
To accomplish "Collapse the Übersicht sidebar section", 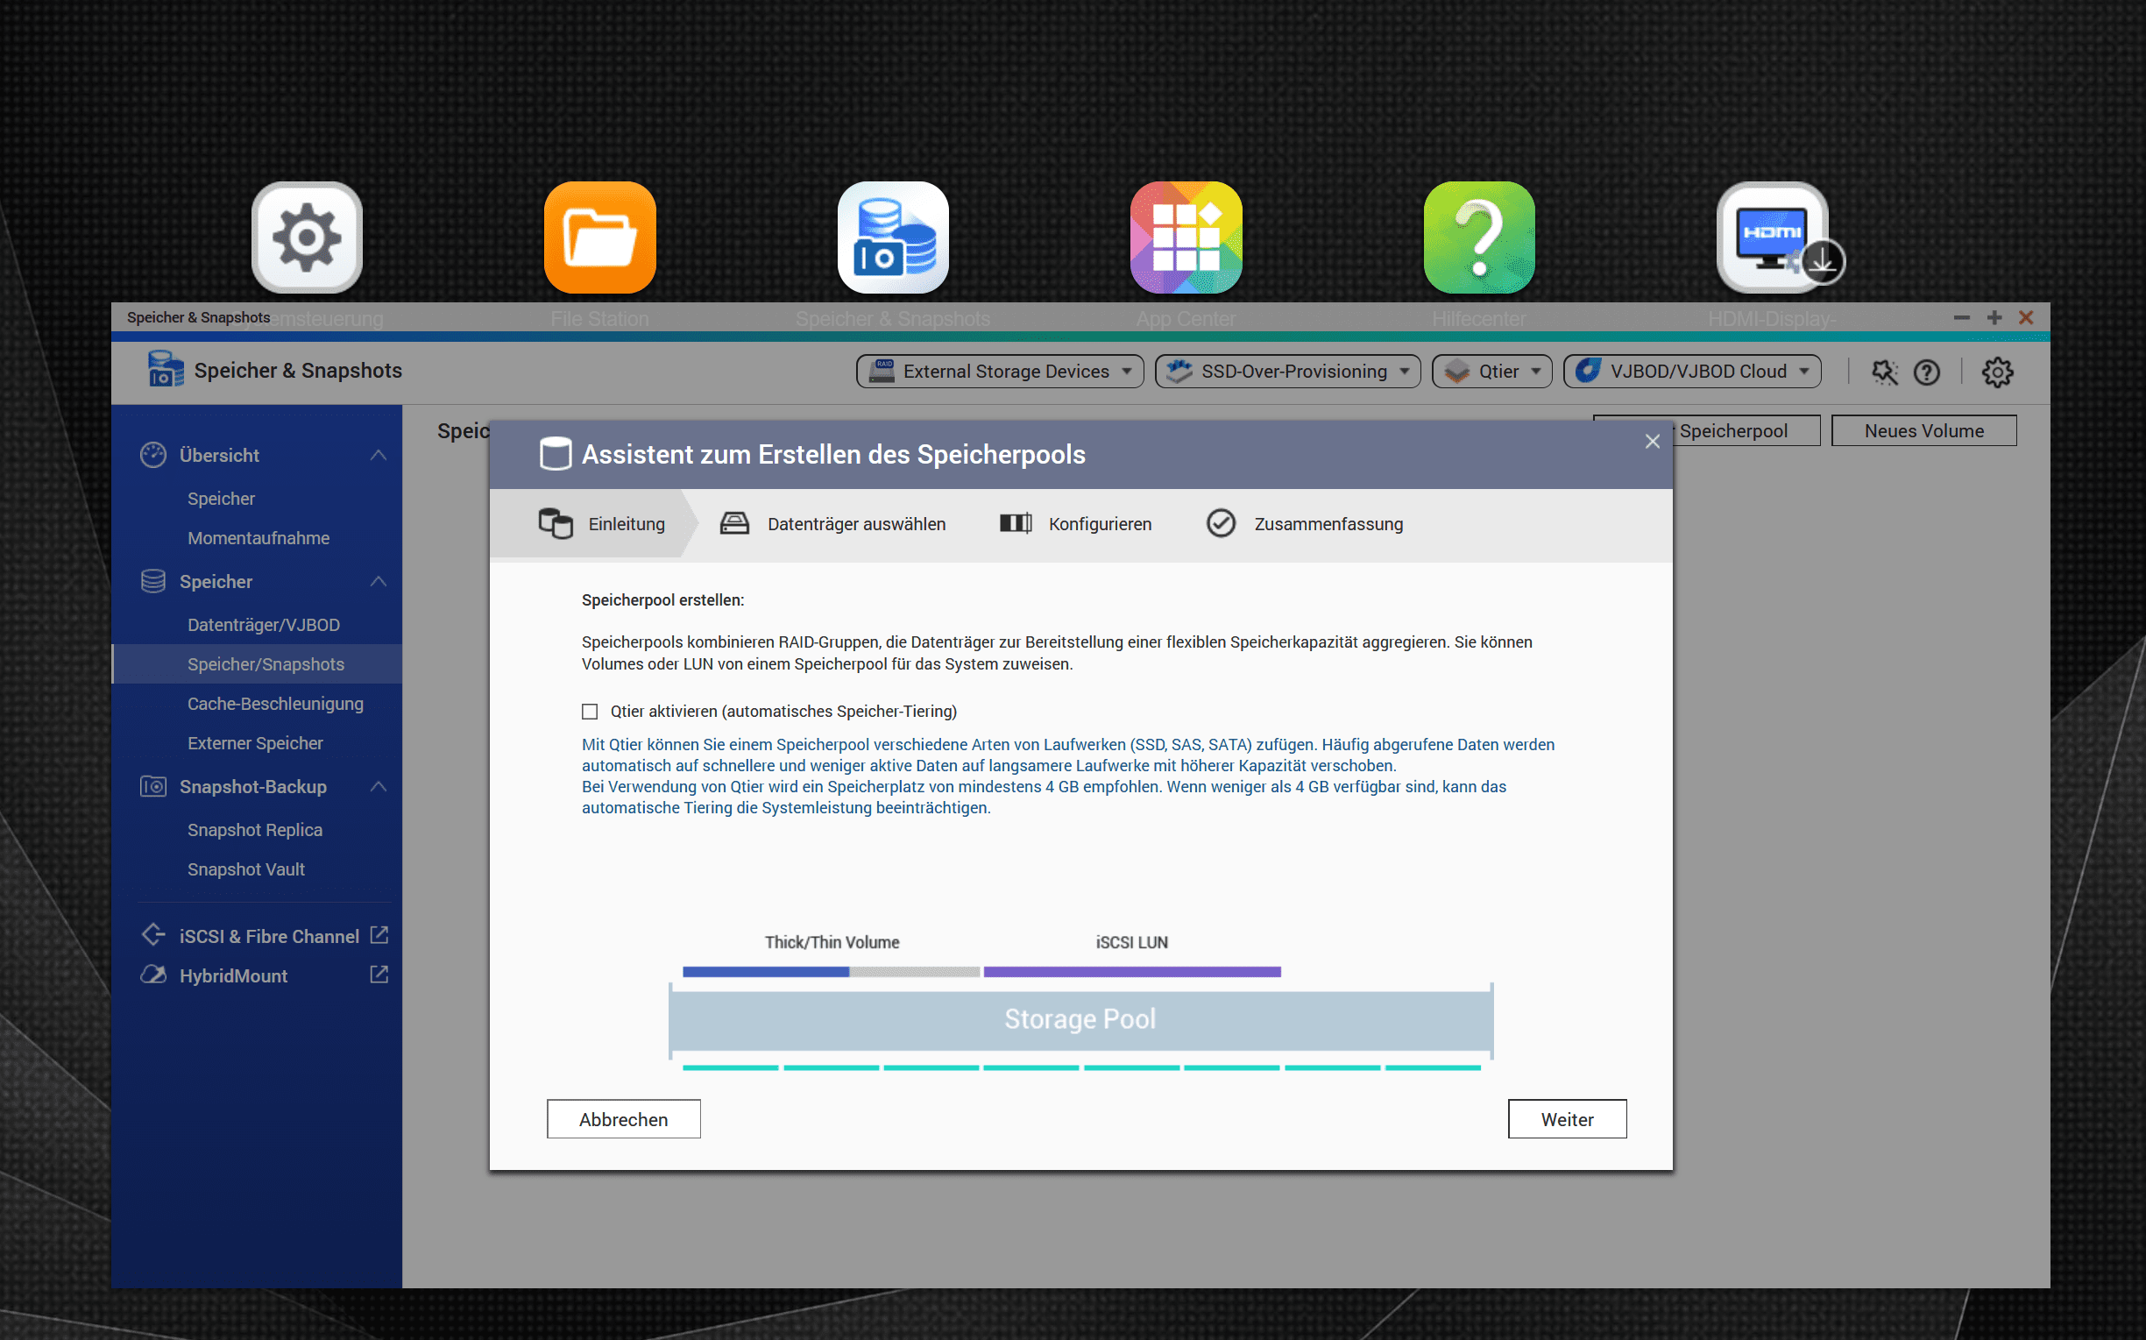I will (x=379, y=455).
